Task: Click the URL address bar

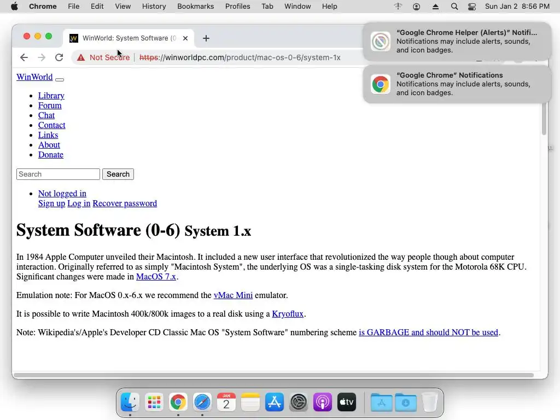Action: click(x=240, y=57)
